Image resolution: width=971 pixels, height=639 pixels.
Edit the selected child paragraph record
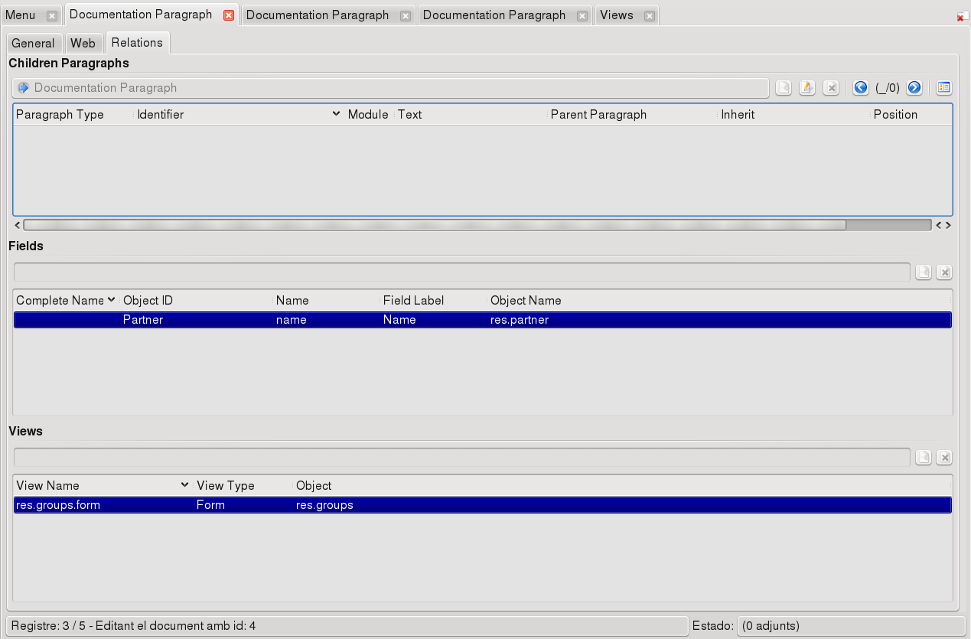tap(807, 88)
